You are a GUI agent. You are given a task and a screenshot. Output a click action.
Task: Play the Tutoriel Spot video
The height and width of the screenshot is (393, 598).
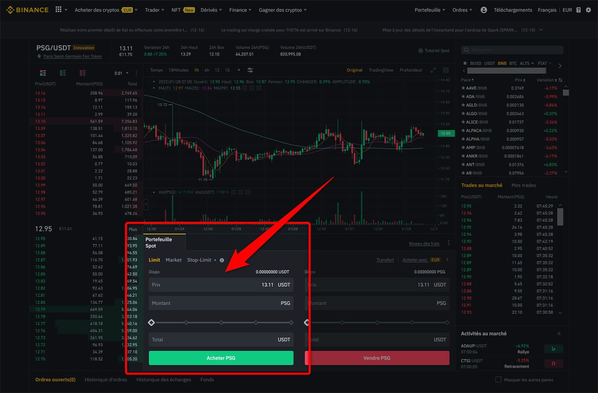pyautogui.click(x=434, y=50)
